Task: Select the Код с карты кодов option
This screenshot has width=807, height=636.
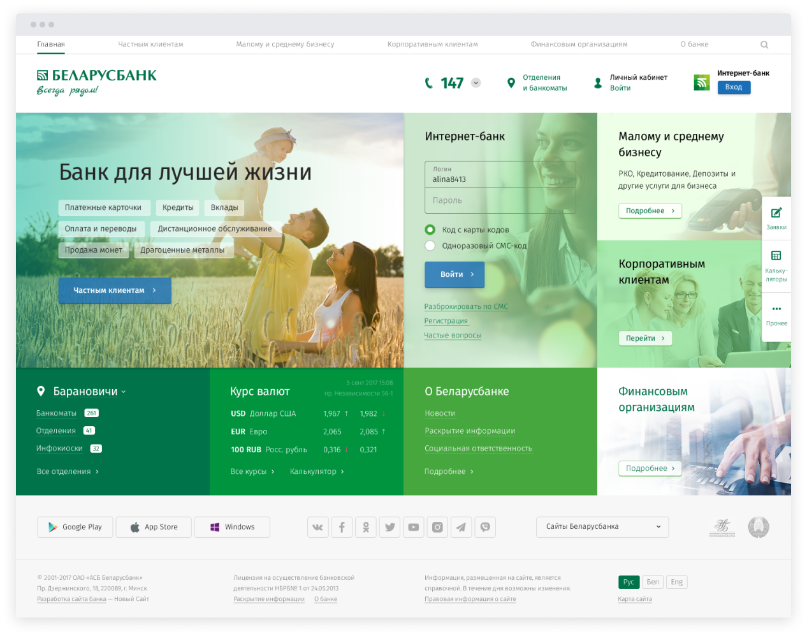Action: 430,230
